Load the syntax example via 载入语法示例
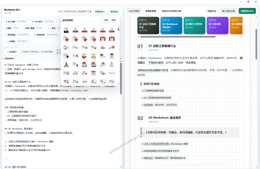 click(228, 11)
